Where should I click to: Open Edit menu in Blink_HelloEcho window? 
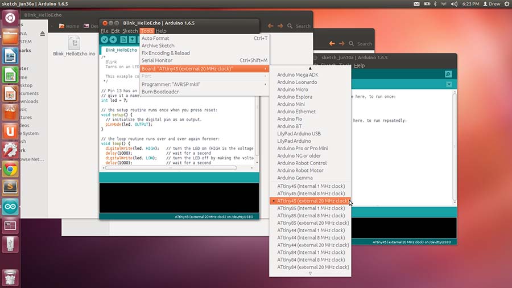coord(115,31)
